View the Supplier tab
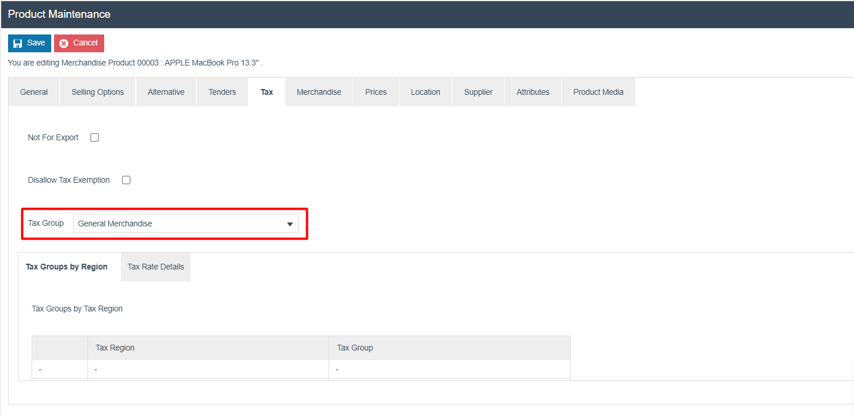 tap(478, 92)
